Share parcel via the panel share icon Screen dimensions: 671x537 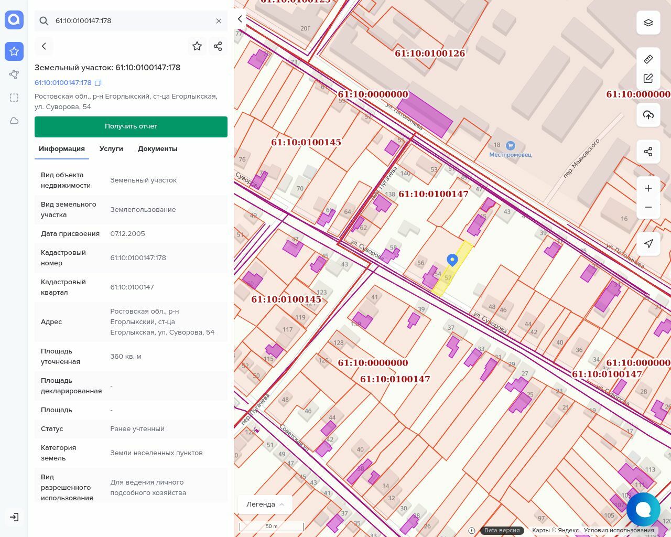(218, 46)
